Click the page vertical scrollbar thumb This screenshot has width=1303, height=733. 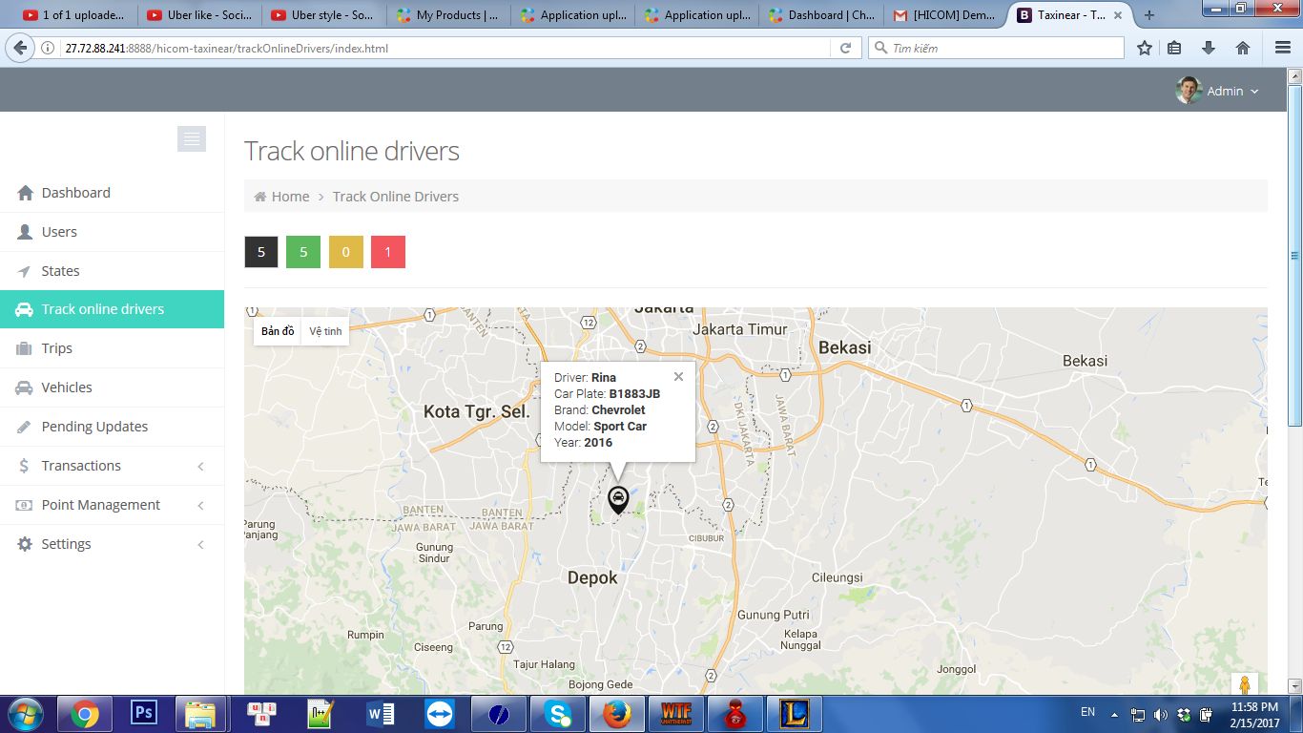tap(1294, 255)
